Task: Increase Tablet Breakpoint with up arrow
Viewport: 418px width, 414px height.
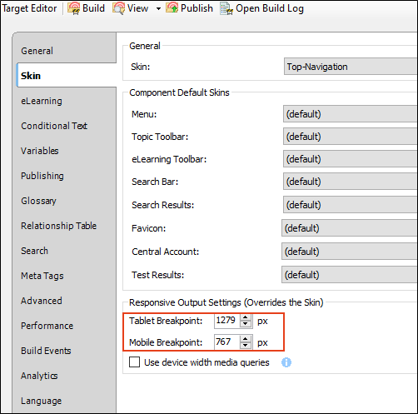Action: click(x=246, y=317)
